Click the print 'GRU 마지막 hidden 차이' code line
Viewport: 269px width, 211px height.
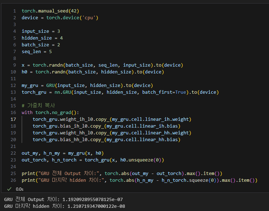tap(139, 180)
